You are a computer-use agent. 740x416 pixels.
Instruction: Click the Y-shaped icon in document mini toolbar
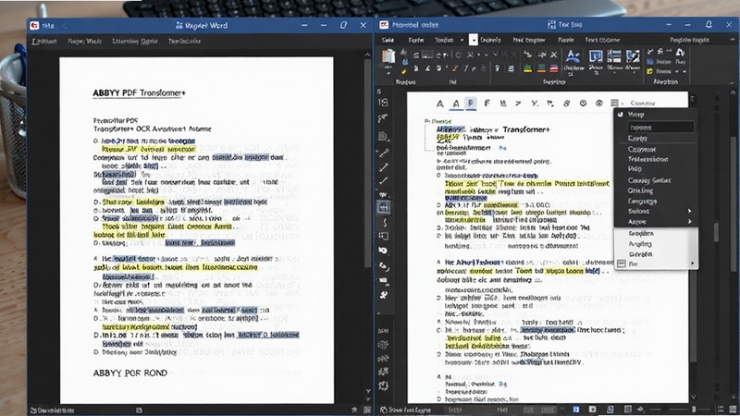click(535, 104)
